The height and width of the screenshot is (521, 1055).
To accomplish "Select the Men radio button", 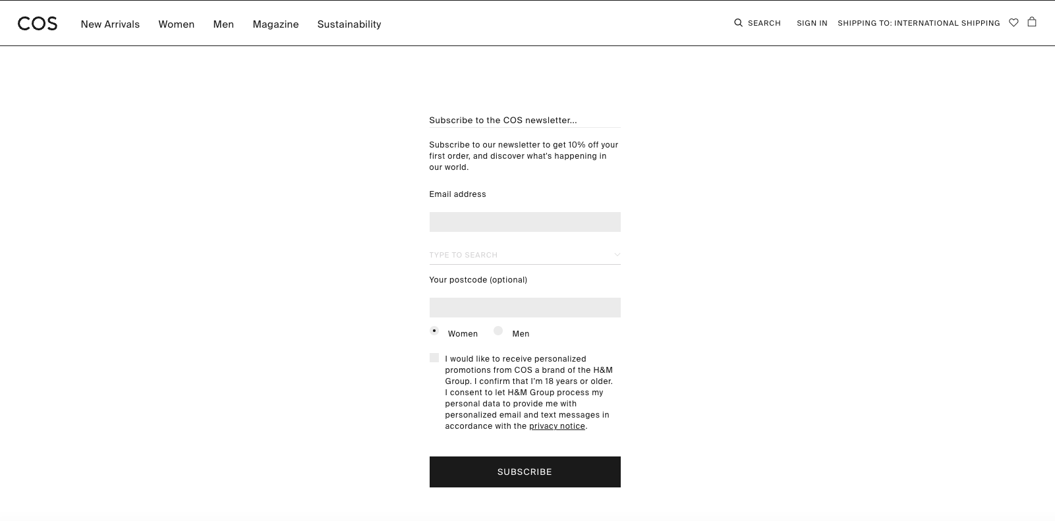I will tap(498, 331).
